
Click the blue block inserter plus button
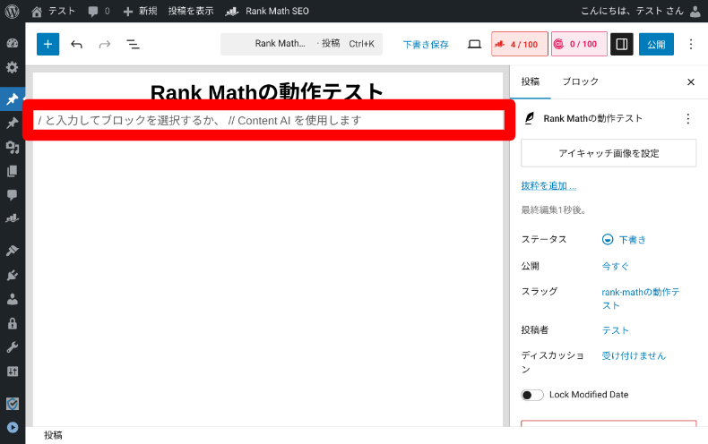pos(47,44)
